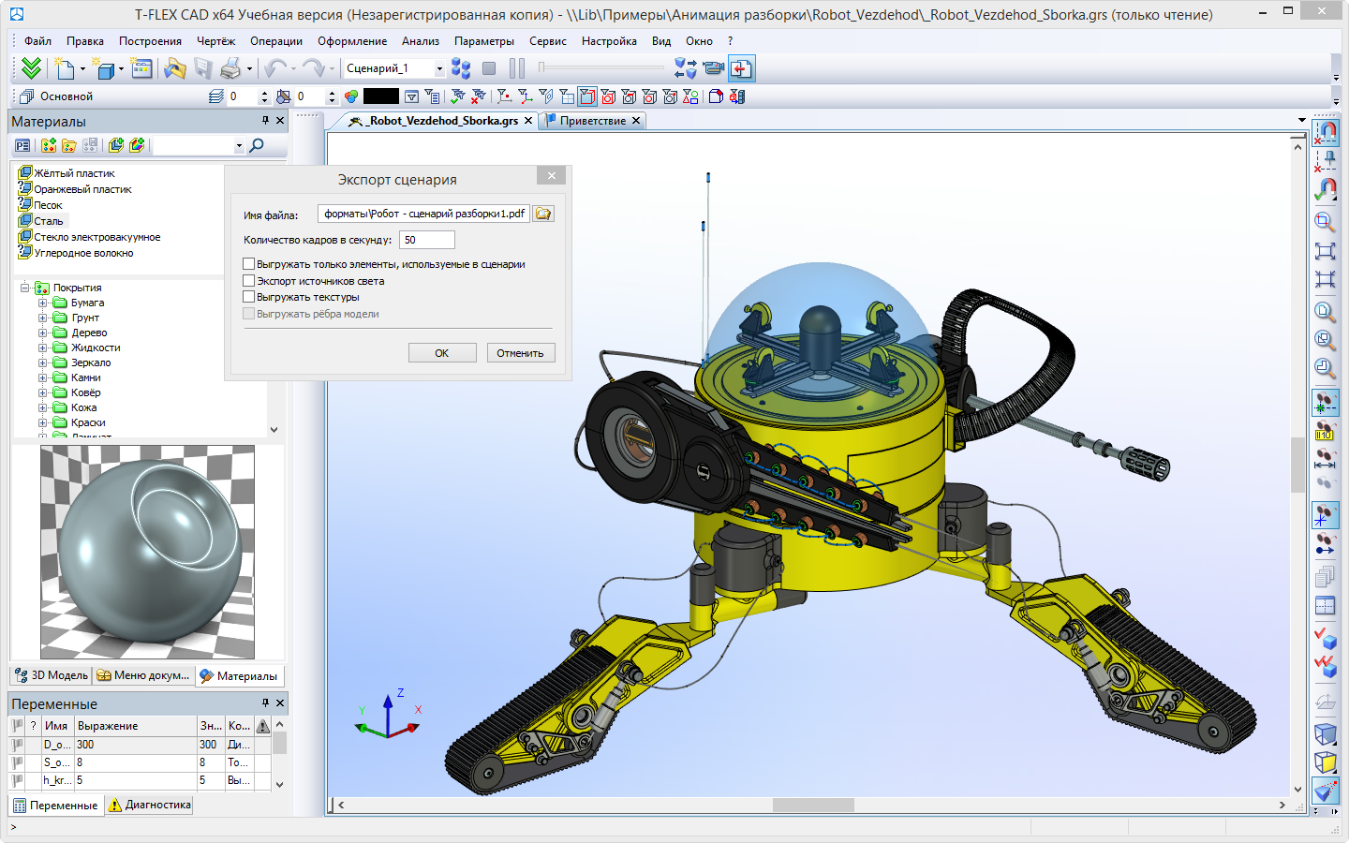
Task: Enable 'Экспорт источников света' checkbox
Action: (x=249, y=281)
